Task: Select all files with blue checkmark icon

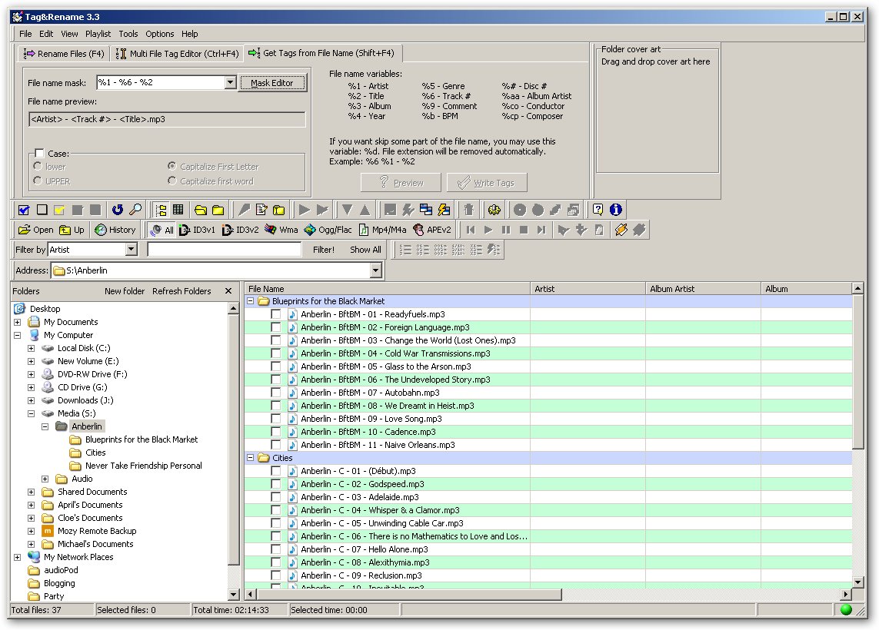Action: 24,210
